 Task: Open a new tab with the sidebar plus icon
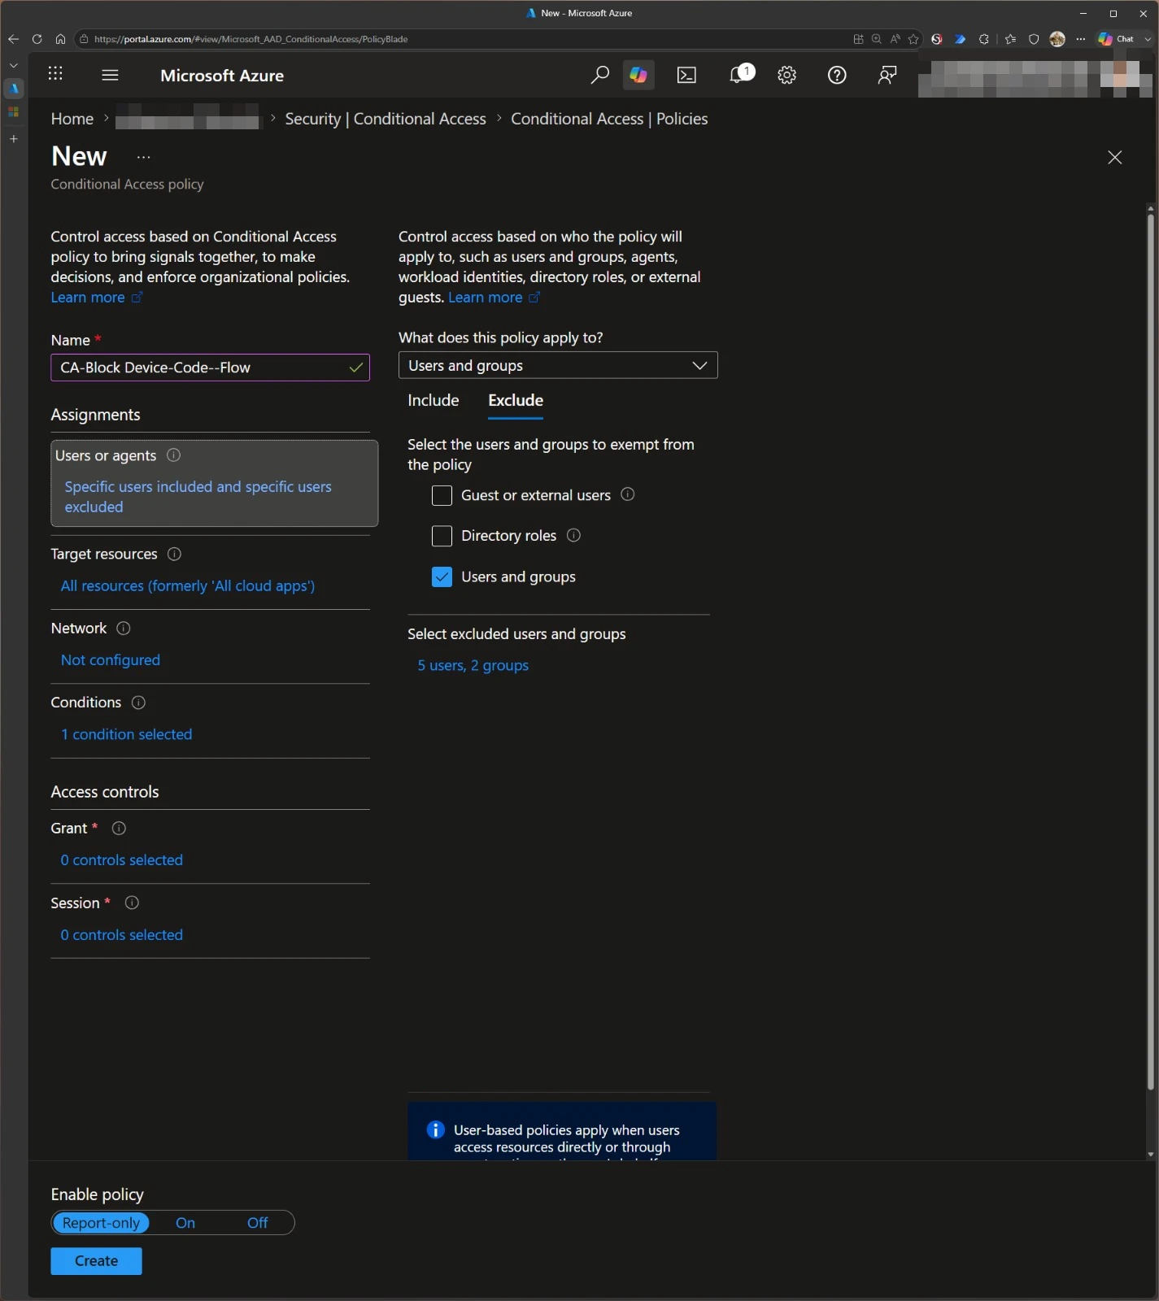click(x=14, y=139)
